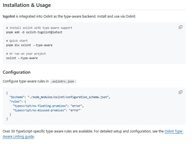Click the Installation & Usage heading
Image resolution: width=192 pixels, height=144 pixels.
click(x=27, y=5)
